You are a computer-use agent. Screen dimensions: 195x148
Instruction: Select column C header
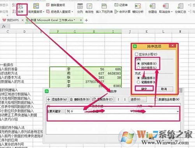point(8,32)
